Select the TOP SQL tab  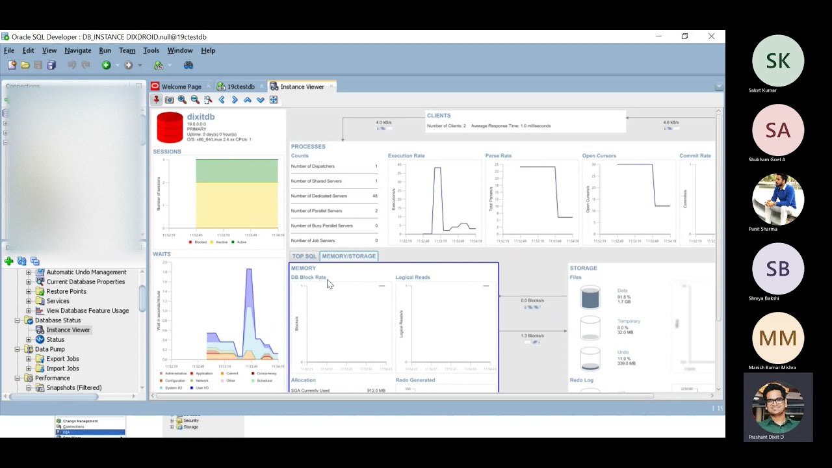(x=304, y=256)
